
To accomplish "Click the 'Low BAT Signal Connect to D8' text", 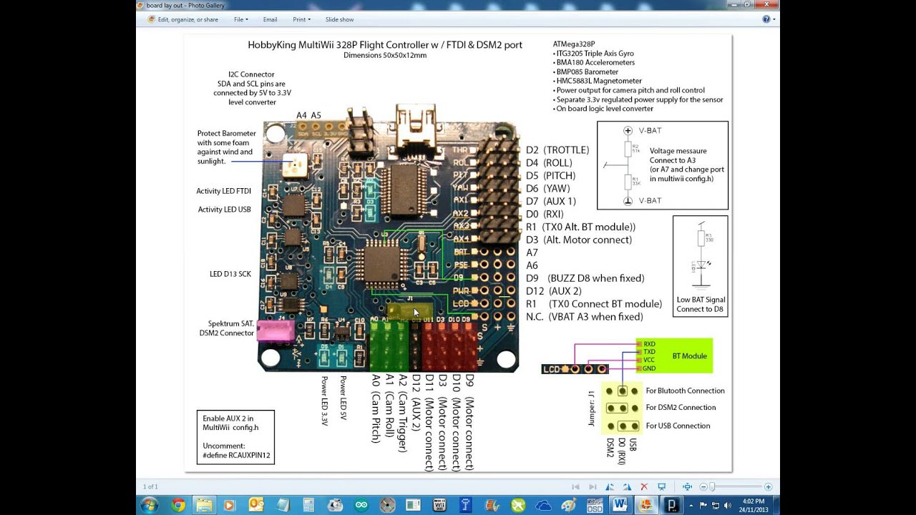I will 701,305.
